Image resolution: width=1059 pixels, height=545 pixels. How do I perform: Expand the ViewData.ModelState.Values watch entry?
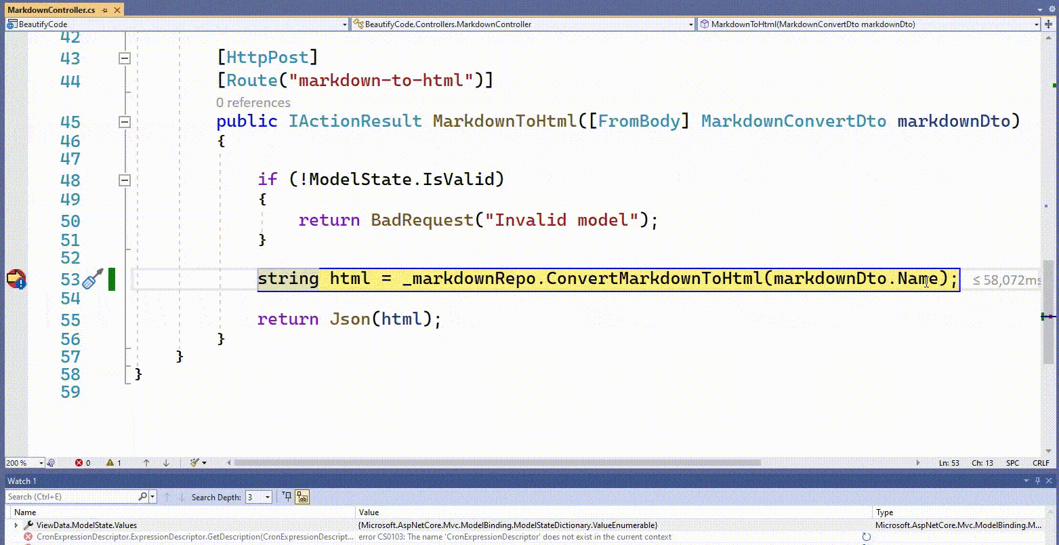(x=16, y=525)
